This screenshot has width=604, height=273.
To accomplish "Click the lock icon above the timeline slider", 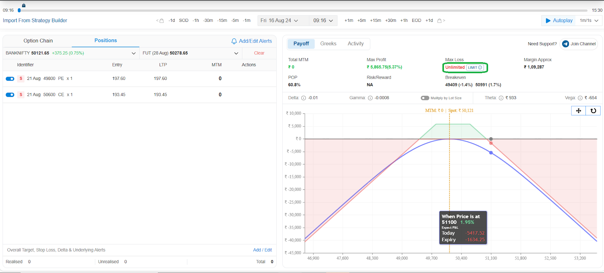I will pos(24,5).
